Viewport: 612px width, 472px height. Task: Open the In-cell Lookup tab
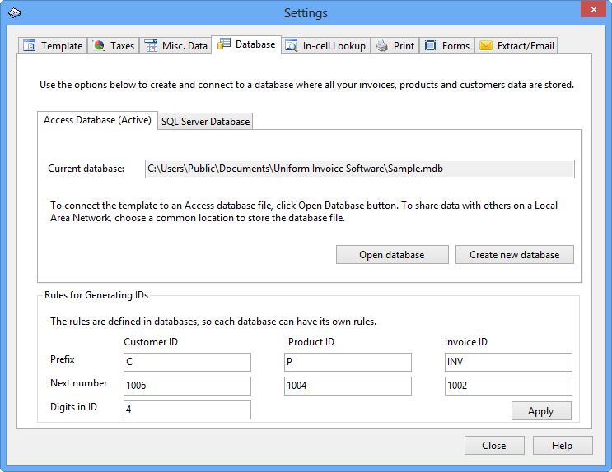click(325, 45)
